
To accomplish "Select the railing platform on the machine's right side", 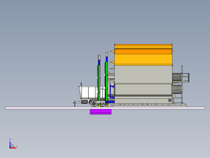I will (x=181, y=78).
